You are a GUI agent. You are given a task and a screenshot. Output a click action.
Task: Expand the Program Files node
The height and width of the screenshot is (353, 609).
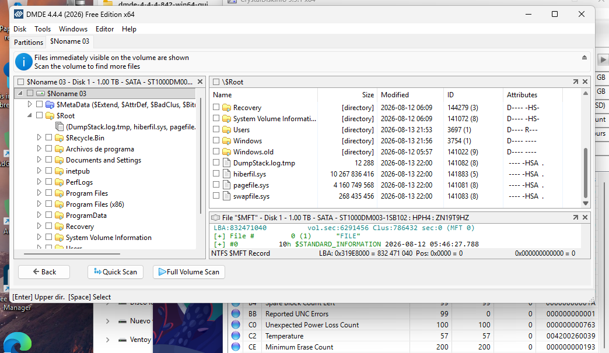pos(39,193)
